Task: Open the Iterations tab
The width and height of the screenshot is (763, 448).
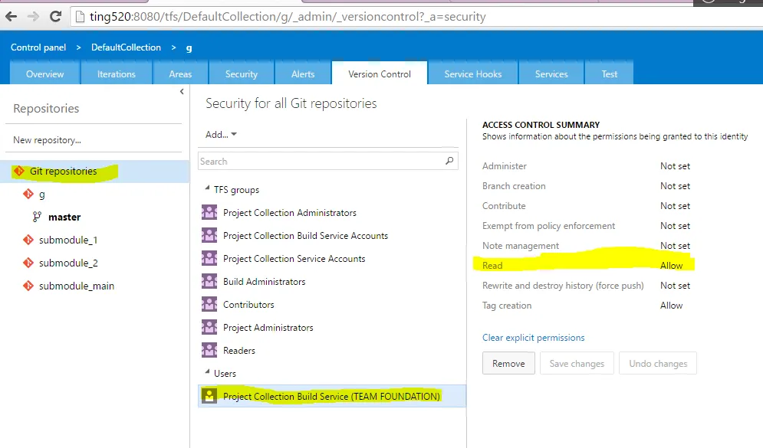Action: pyautogui.click(x=117, y=74)
